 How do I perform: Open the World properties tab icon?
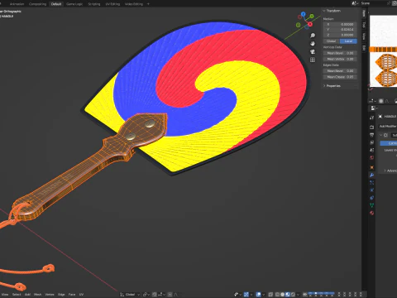[371, 157]
